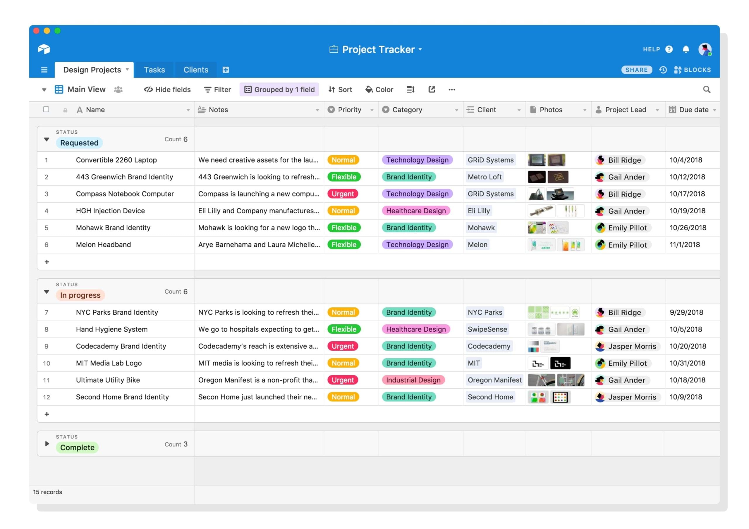This screenshot has height=529, width=749.
Task: Open Grouped by 1 field settings
Action: (x=279, y=89)
